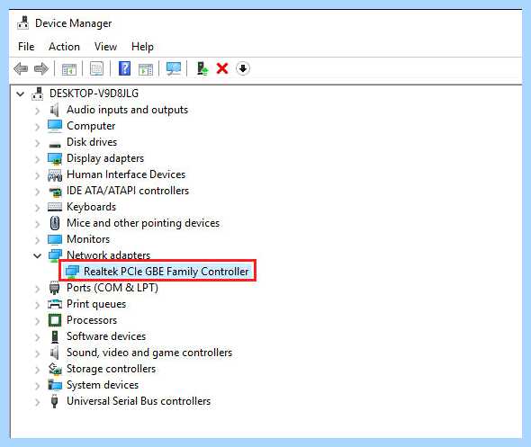This screenshot has width=531, height=447.
Task: Select the DESKTOP-V9D8JLG label
Action: pyautogui.click(x=94, y=94)
